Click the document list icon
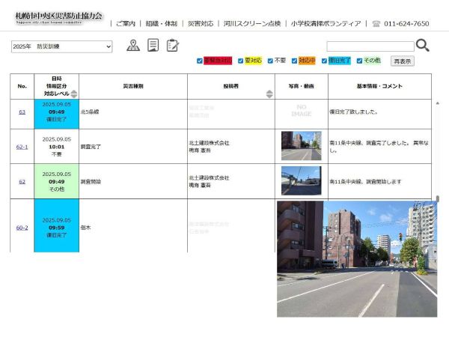 153,46
